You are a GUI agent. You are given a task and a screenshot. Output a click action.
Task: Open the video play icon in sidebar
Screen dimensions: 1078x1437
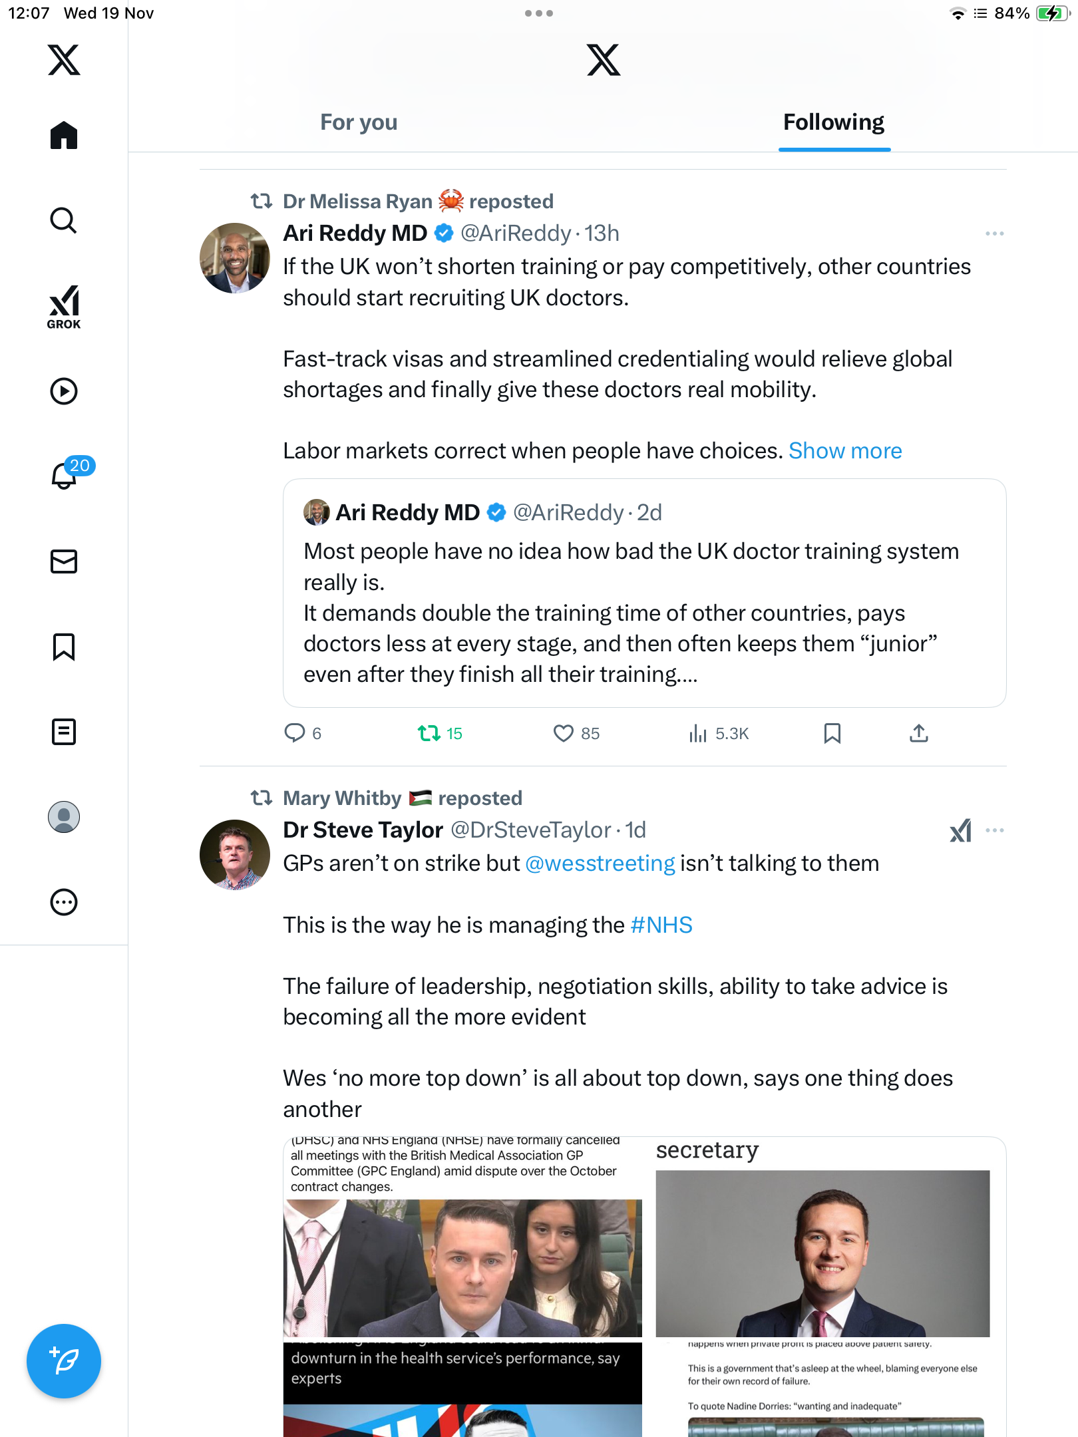[x=64, y=391]
